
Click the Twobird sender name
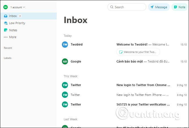click(x=76, y=44)
